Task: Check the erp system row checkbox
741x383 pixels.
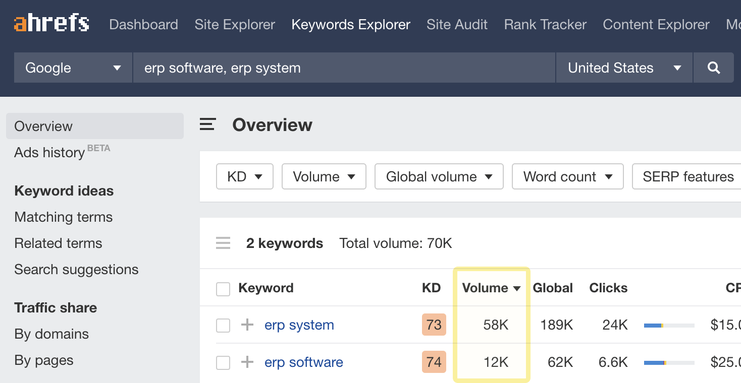Action: coord(223,326)
